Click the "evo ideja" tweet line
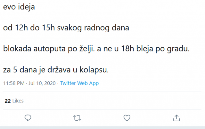The width and height of the screenshot is (205, 129). click(19, 7)
